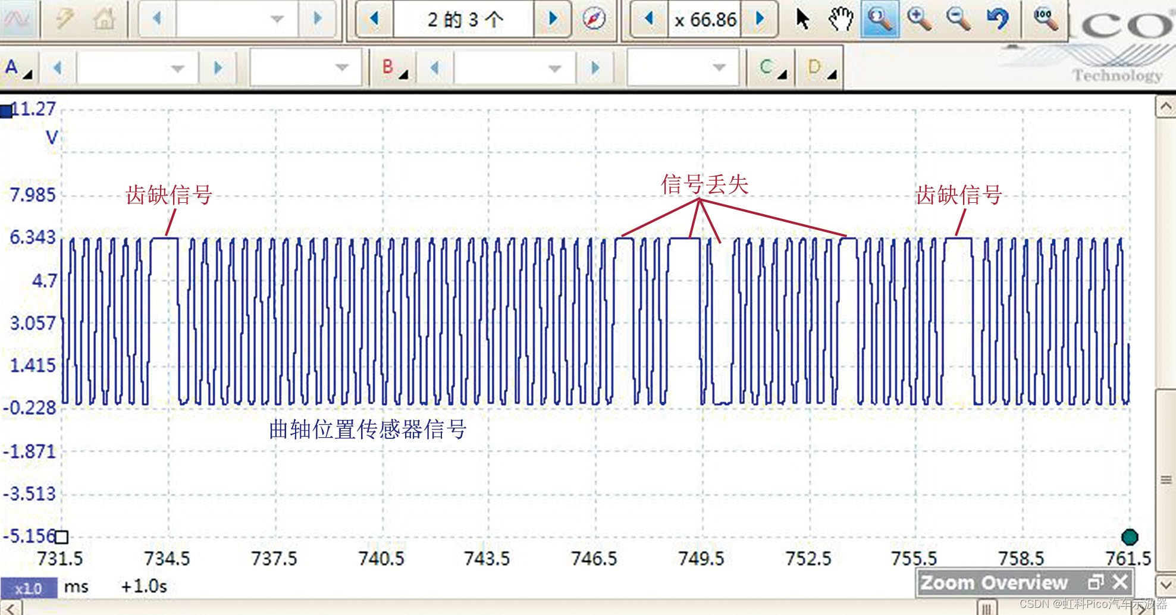The height and width of the screenshot is (615, 1176).
Task: Click the lightning auto setup icon
Action: click(x=64, y=19)
